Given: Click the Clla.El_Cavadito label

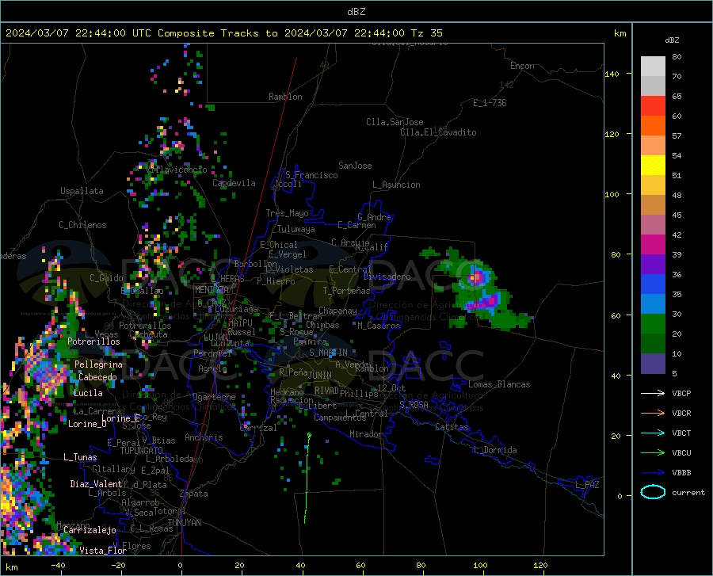Looking at the screenshot, I should [x=438, y=132].
